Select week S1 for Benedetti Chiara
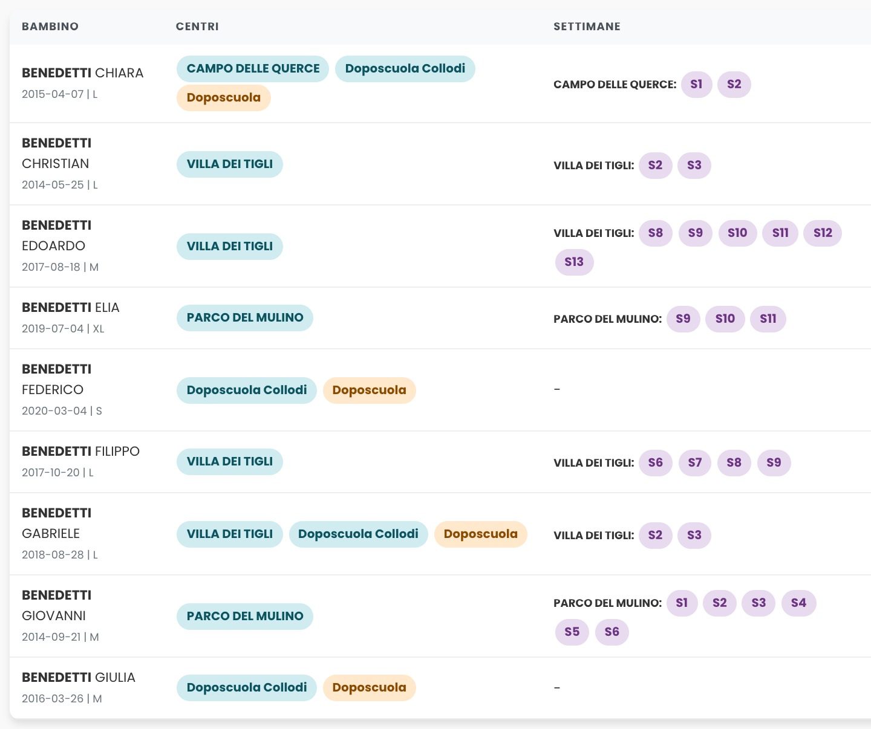Screen dimensions: 871x729 pyautogui.click(x=697, y=85)
